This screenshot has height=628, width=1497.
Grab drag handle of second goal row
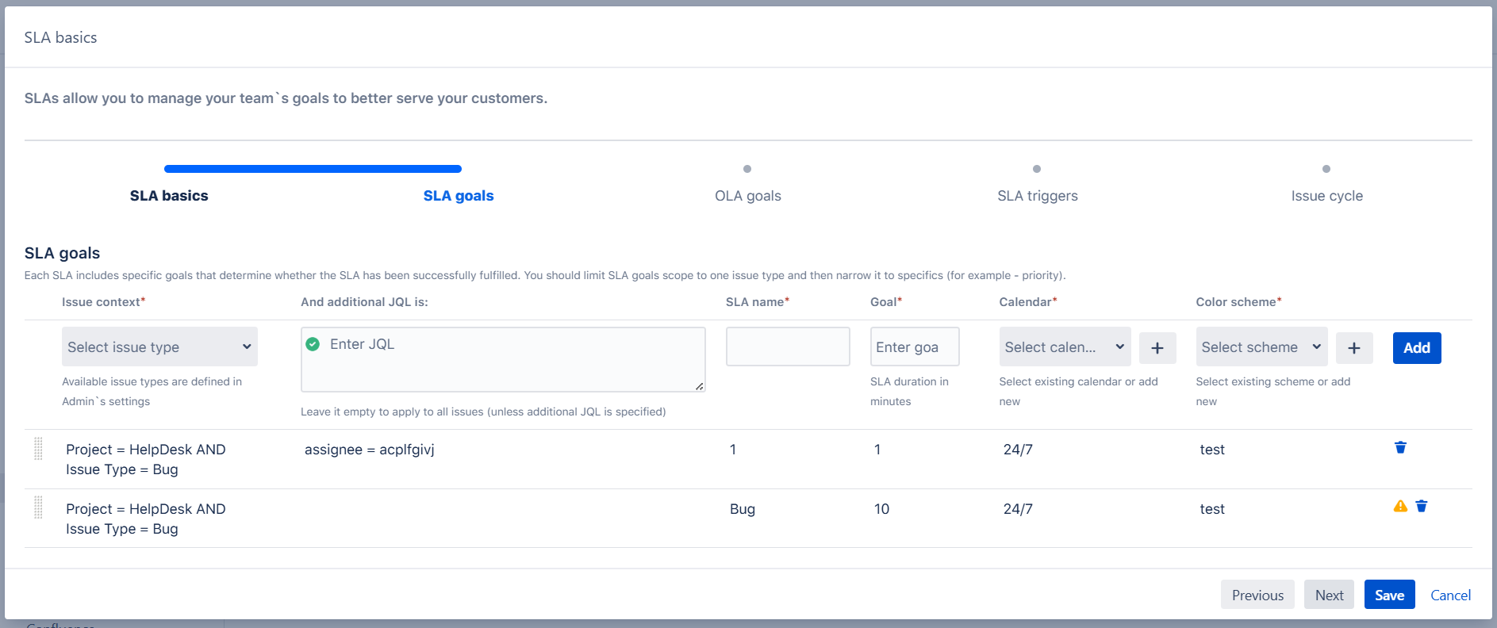point(38,507)
